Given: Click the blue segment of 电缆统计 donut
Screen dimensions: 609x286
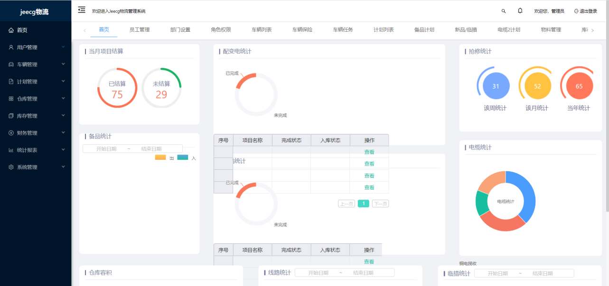Looking at the screenshot, I should [527, 195].
